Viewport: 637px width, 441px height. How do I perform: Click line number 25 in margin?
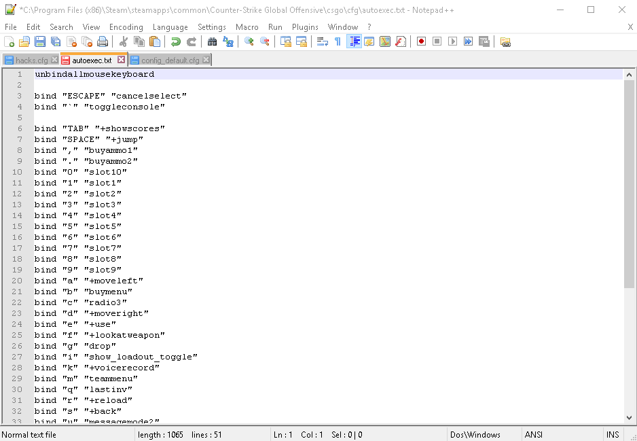click(17, 335)
